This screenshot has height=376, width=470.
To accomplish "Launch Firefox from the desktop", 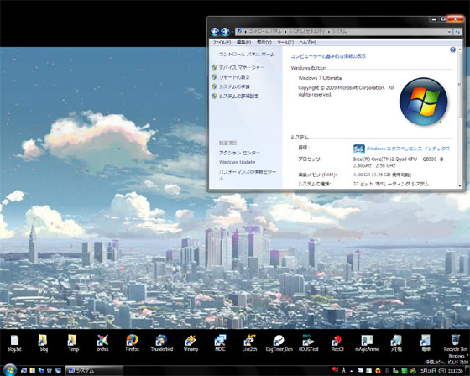I will click(132, 343).
